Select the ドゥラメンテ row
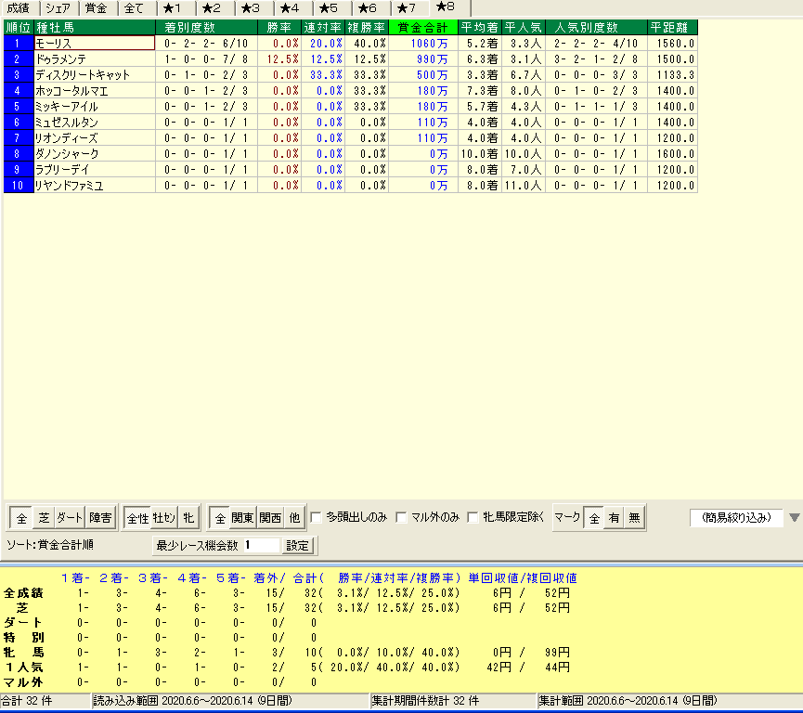 tap(350, 58)
